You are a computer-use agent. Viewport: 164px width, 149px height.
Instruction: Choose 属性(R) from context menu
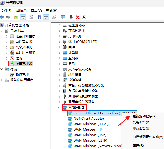pyautogui.click(x=138, y=145)
